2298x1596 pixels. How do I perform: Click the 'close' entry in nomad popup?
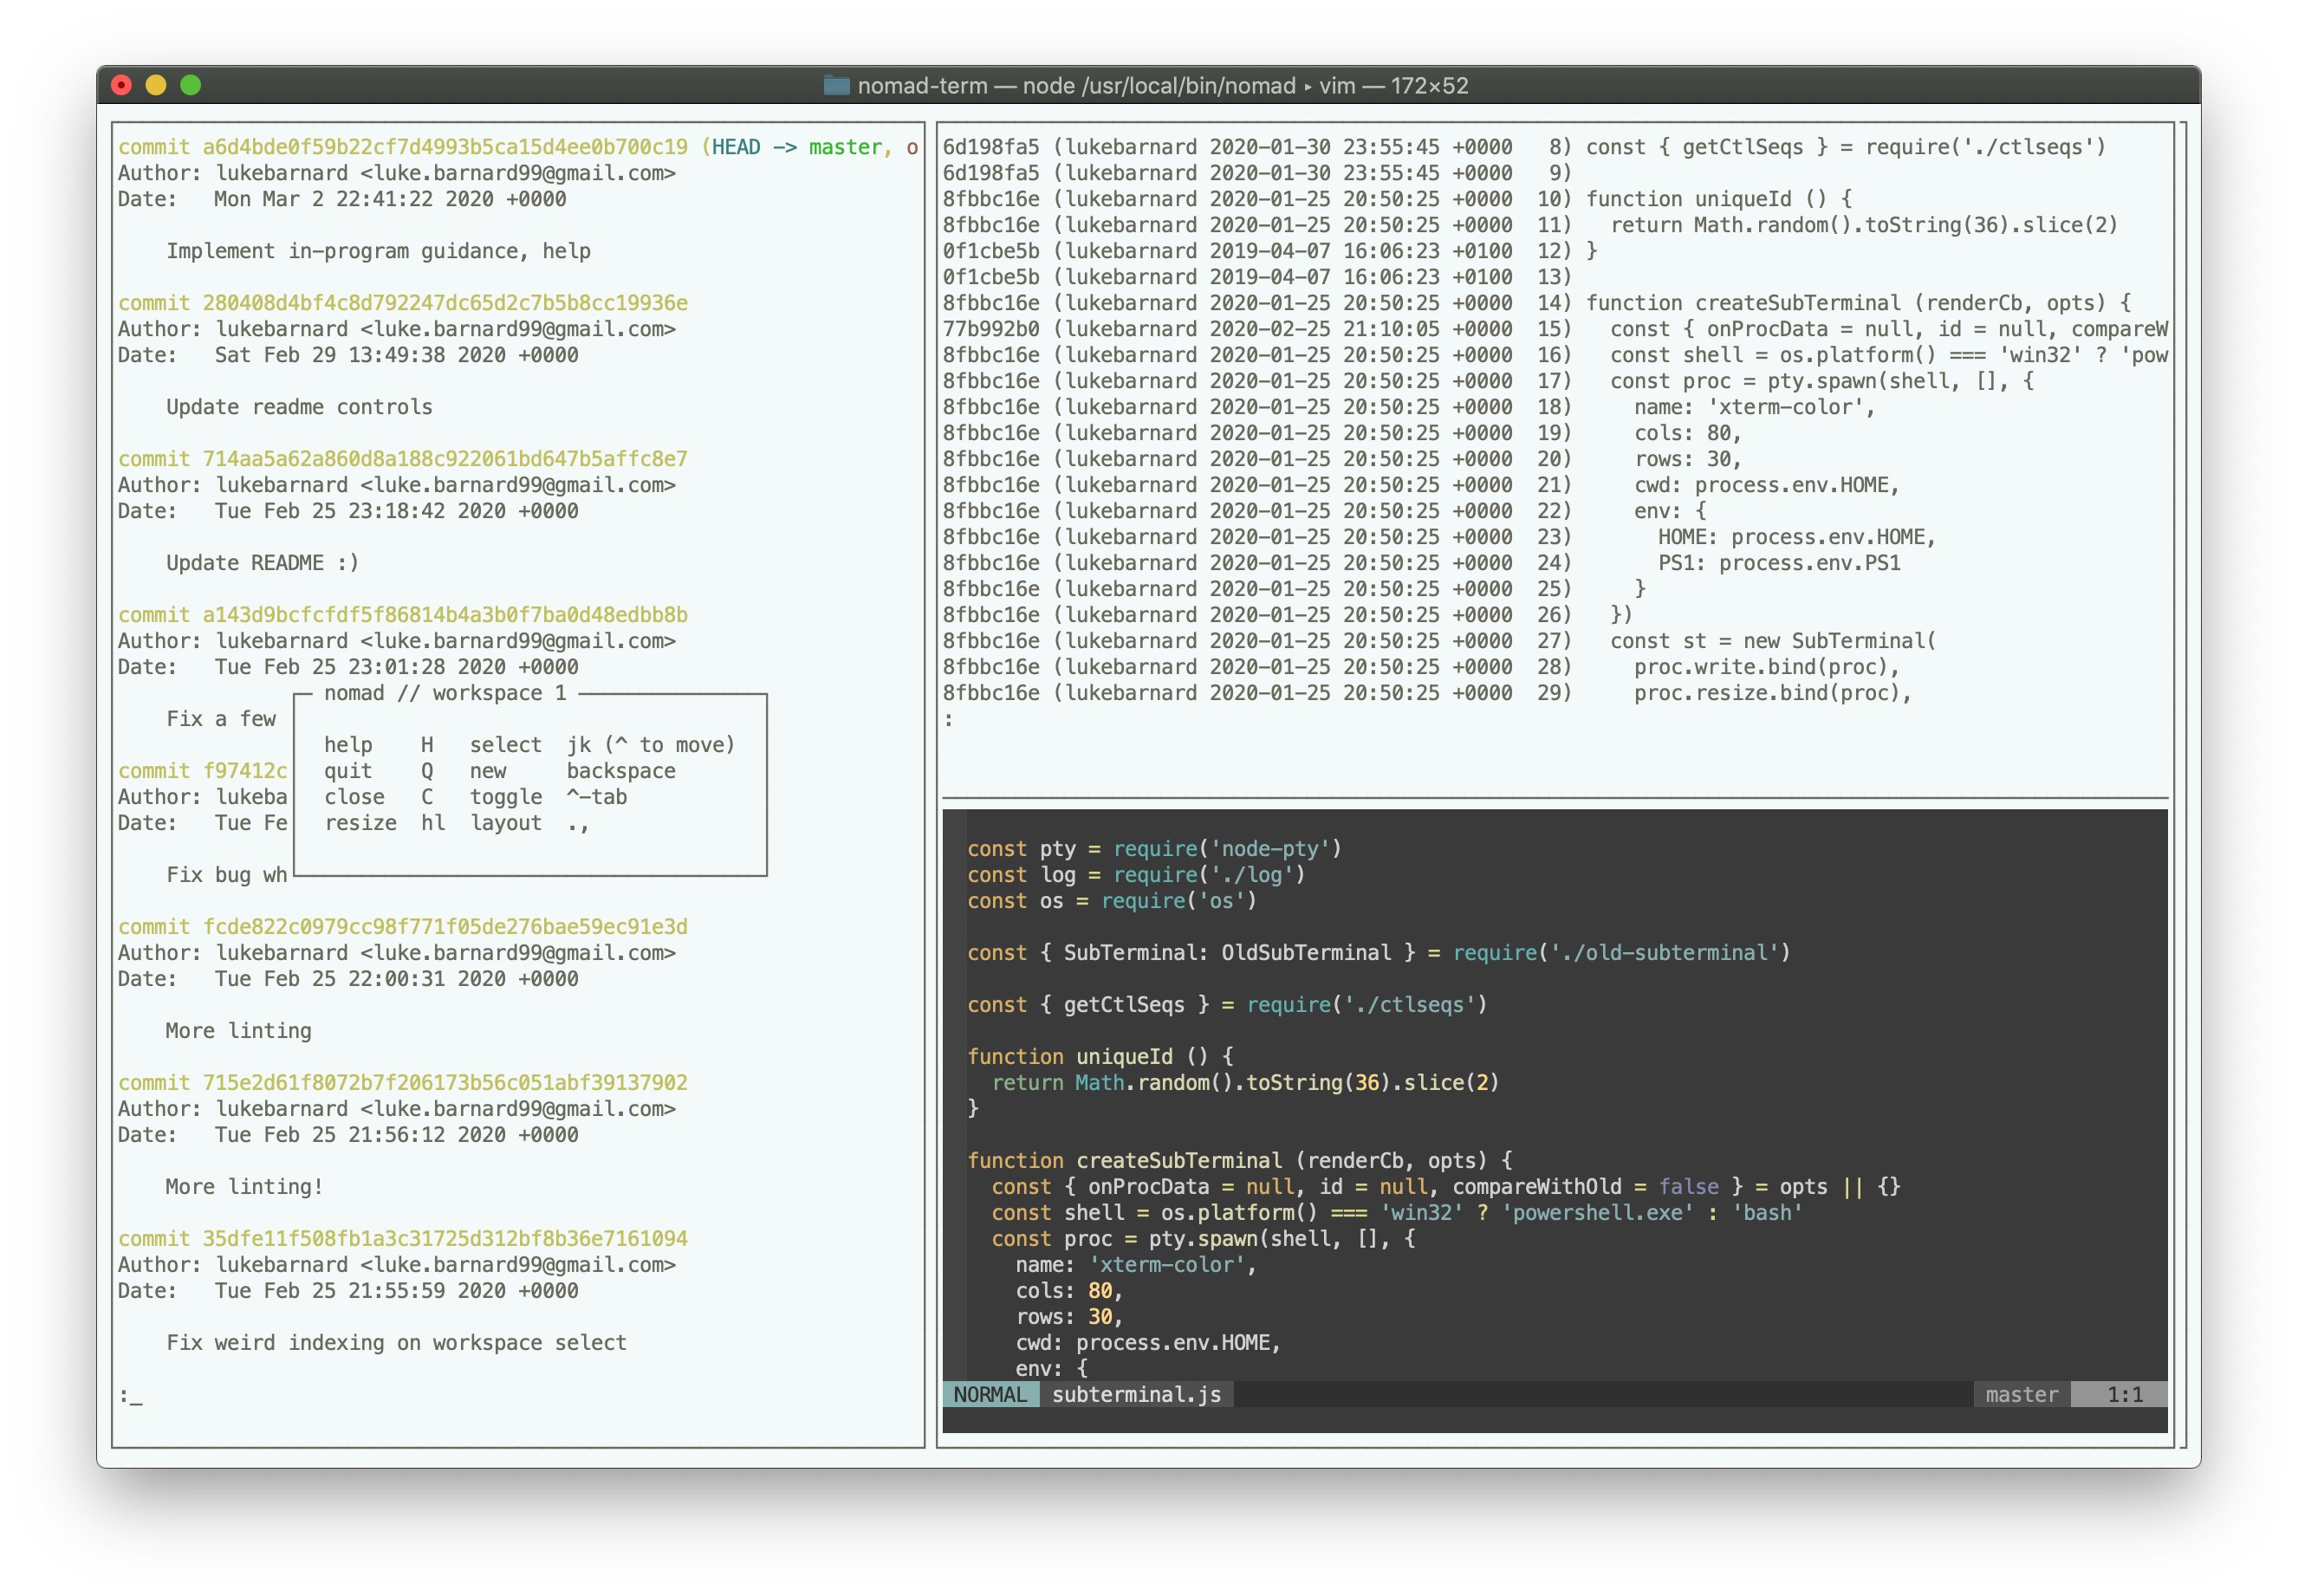(x=354, y=797)
